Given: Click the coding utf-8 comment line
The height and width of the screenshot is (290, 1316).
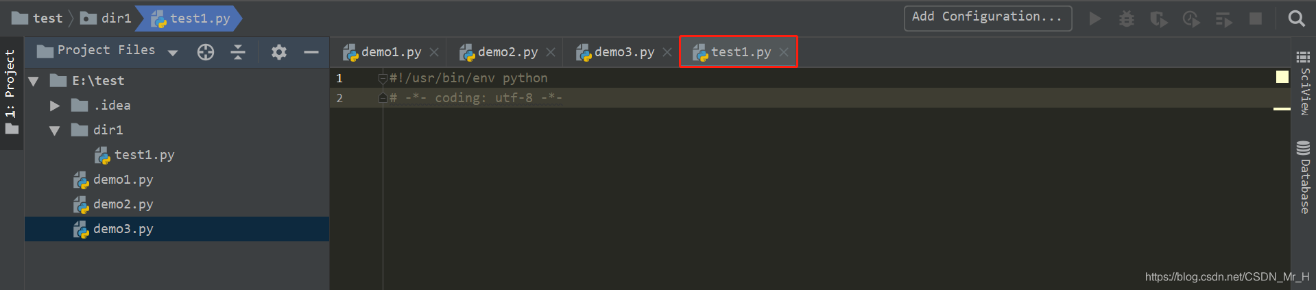Looking at the screenshot, I should pos(476,98).
